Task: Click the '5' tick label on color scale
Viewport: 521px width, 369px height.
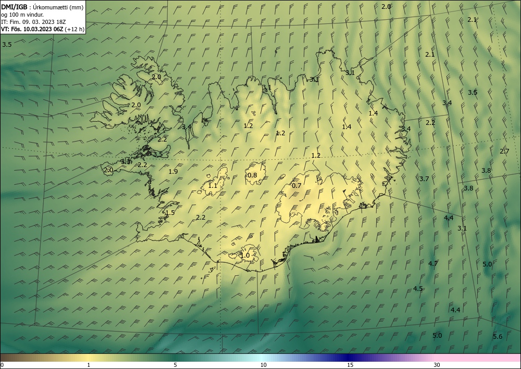Action: (175, 365)
